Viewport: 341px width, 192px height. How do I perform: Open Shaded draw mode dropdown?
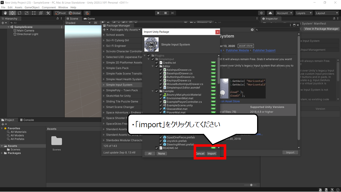point(78,23)
